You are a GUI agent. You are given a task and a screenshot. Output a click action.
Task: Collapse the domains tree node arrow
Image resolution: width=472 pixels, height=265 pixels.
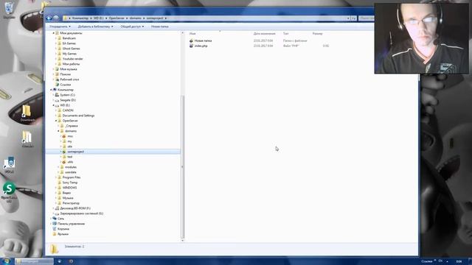(x=58, y=131)
